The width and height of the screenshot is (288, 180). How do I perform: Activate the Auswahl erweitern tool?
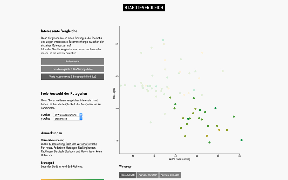pos(148,175)
